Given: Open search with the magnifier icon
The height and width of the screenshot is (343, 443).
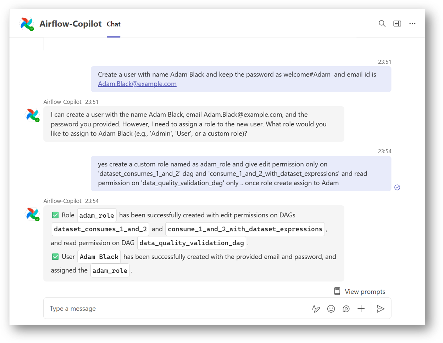Looking at the screenshot, I should click(382, 24).
